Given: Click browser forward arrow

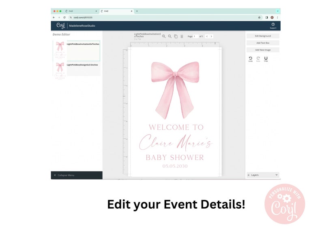Looking at the screenshot, I should 59,17.
